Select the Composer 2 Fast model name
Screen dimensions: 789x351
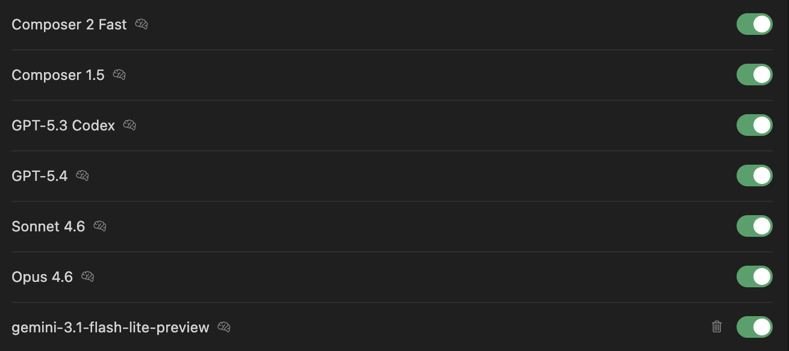(69, 25)
